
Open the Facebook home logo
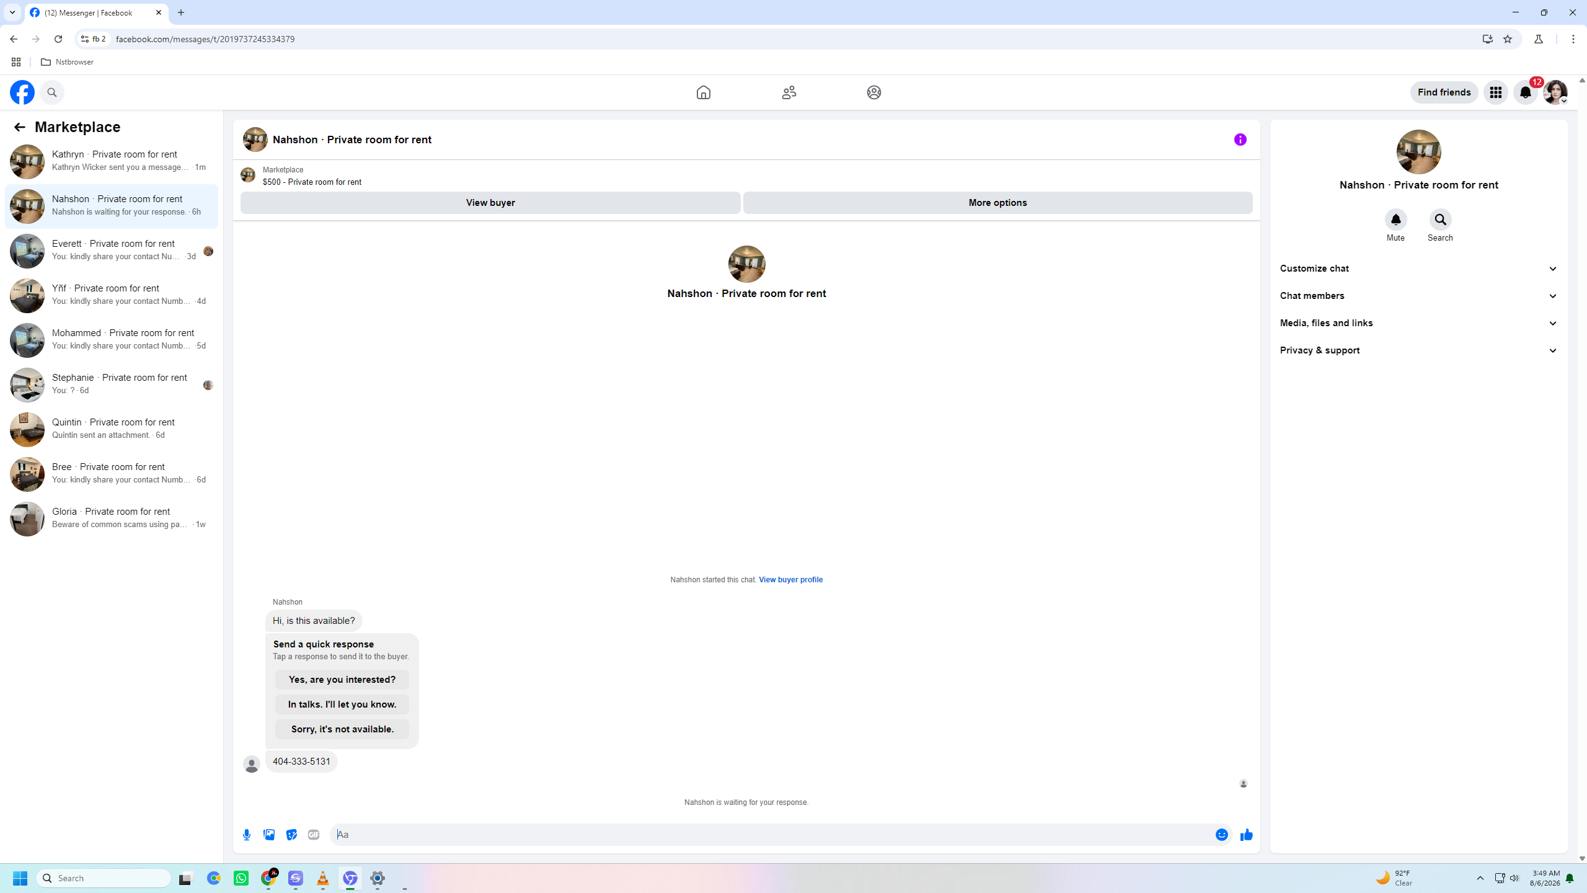[22, 92]
